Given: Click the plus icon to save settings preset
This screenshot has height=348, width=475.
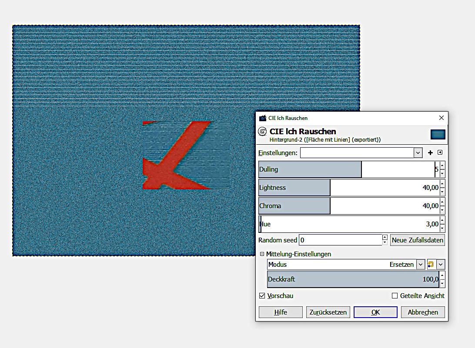Looking at the screenshot, I should 431,152.
